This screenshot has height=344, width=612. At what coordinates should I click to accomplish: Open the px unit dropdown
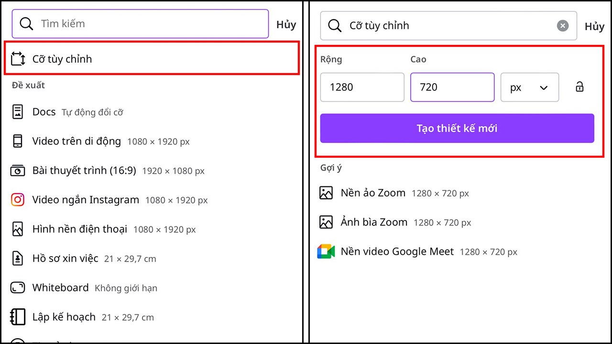click(529, 87)
